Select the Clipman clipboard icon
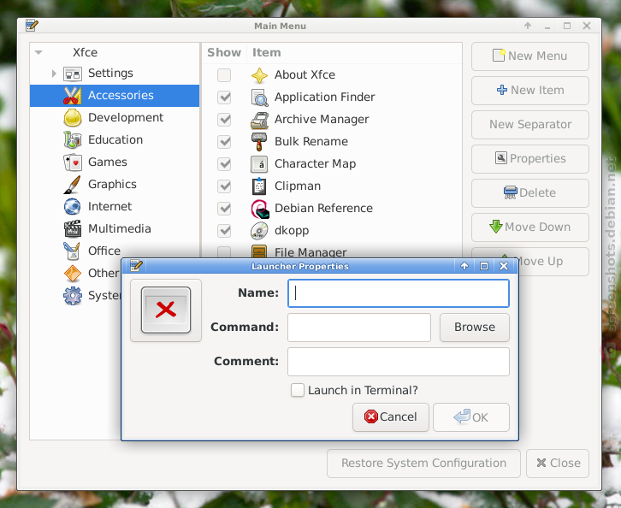621x508 pixels. (x=259, y=186)
